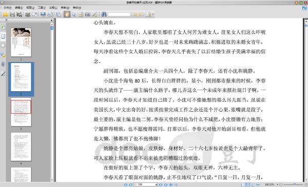Open the Signatures pen sidebar icon
308x187 pixels.
click(x=3, y=73)
